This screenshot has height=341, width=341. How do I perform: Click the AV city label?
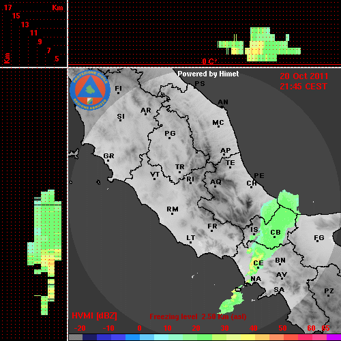(282, 275)
